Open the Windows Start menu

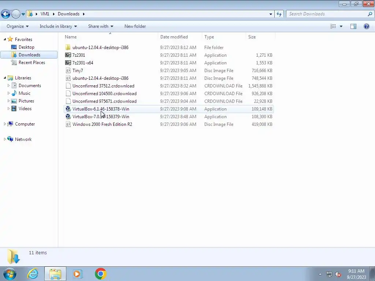(x=10, y=274)
